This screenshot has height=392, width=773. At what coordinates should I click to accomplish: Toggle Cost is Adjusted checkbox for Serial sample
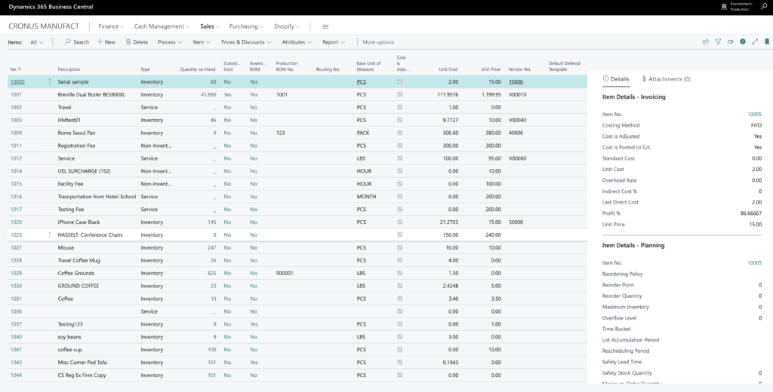coord(400,81)
